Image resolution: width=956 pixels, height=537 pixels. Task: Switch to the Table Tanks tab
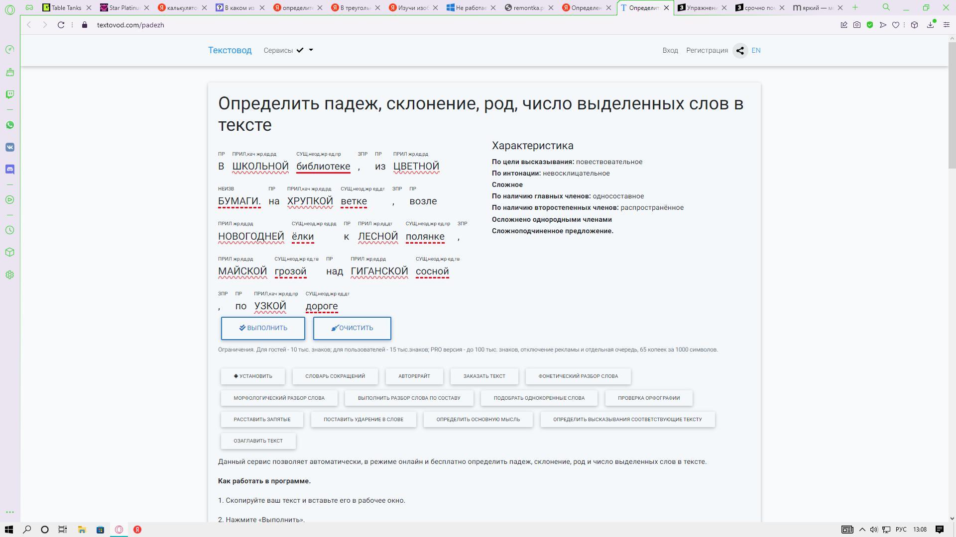tap(66, 7)
